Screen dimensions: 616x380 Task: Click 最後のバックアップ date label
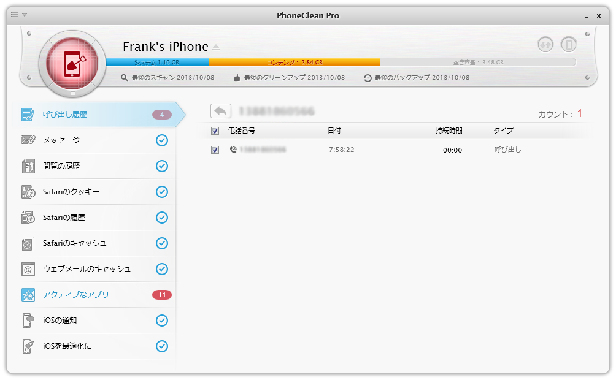(422, 78)
